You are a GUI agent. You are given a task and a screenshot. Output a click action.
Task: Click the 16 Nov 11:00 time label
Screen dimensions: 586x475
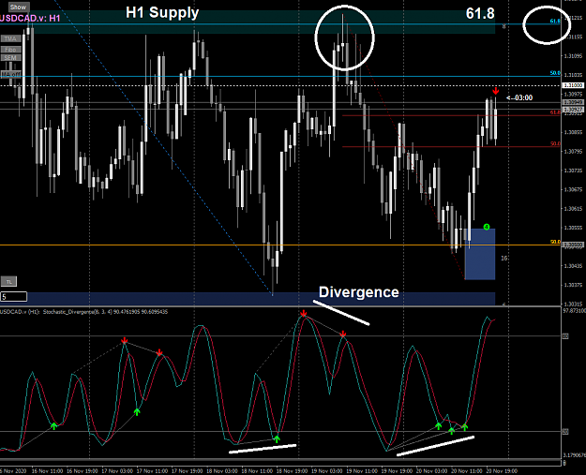click(x=47, y=471)
